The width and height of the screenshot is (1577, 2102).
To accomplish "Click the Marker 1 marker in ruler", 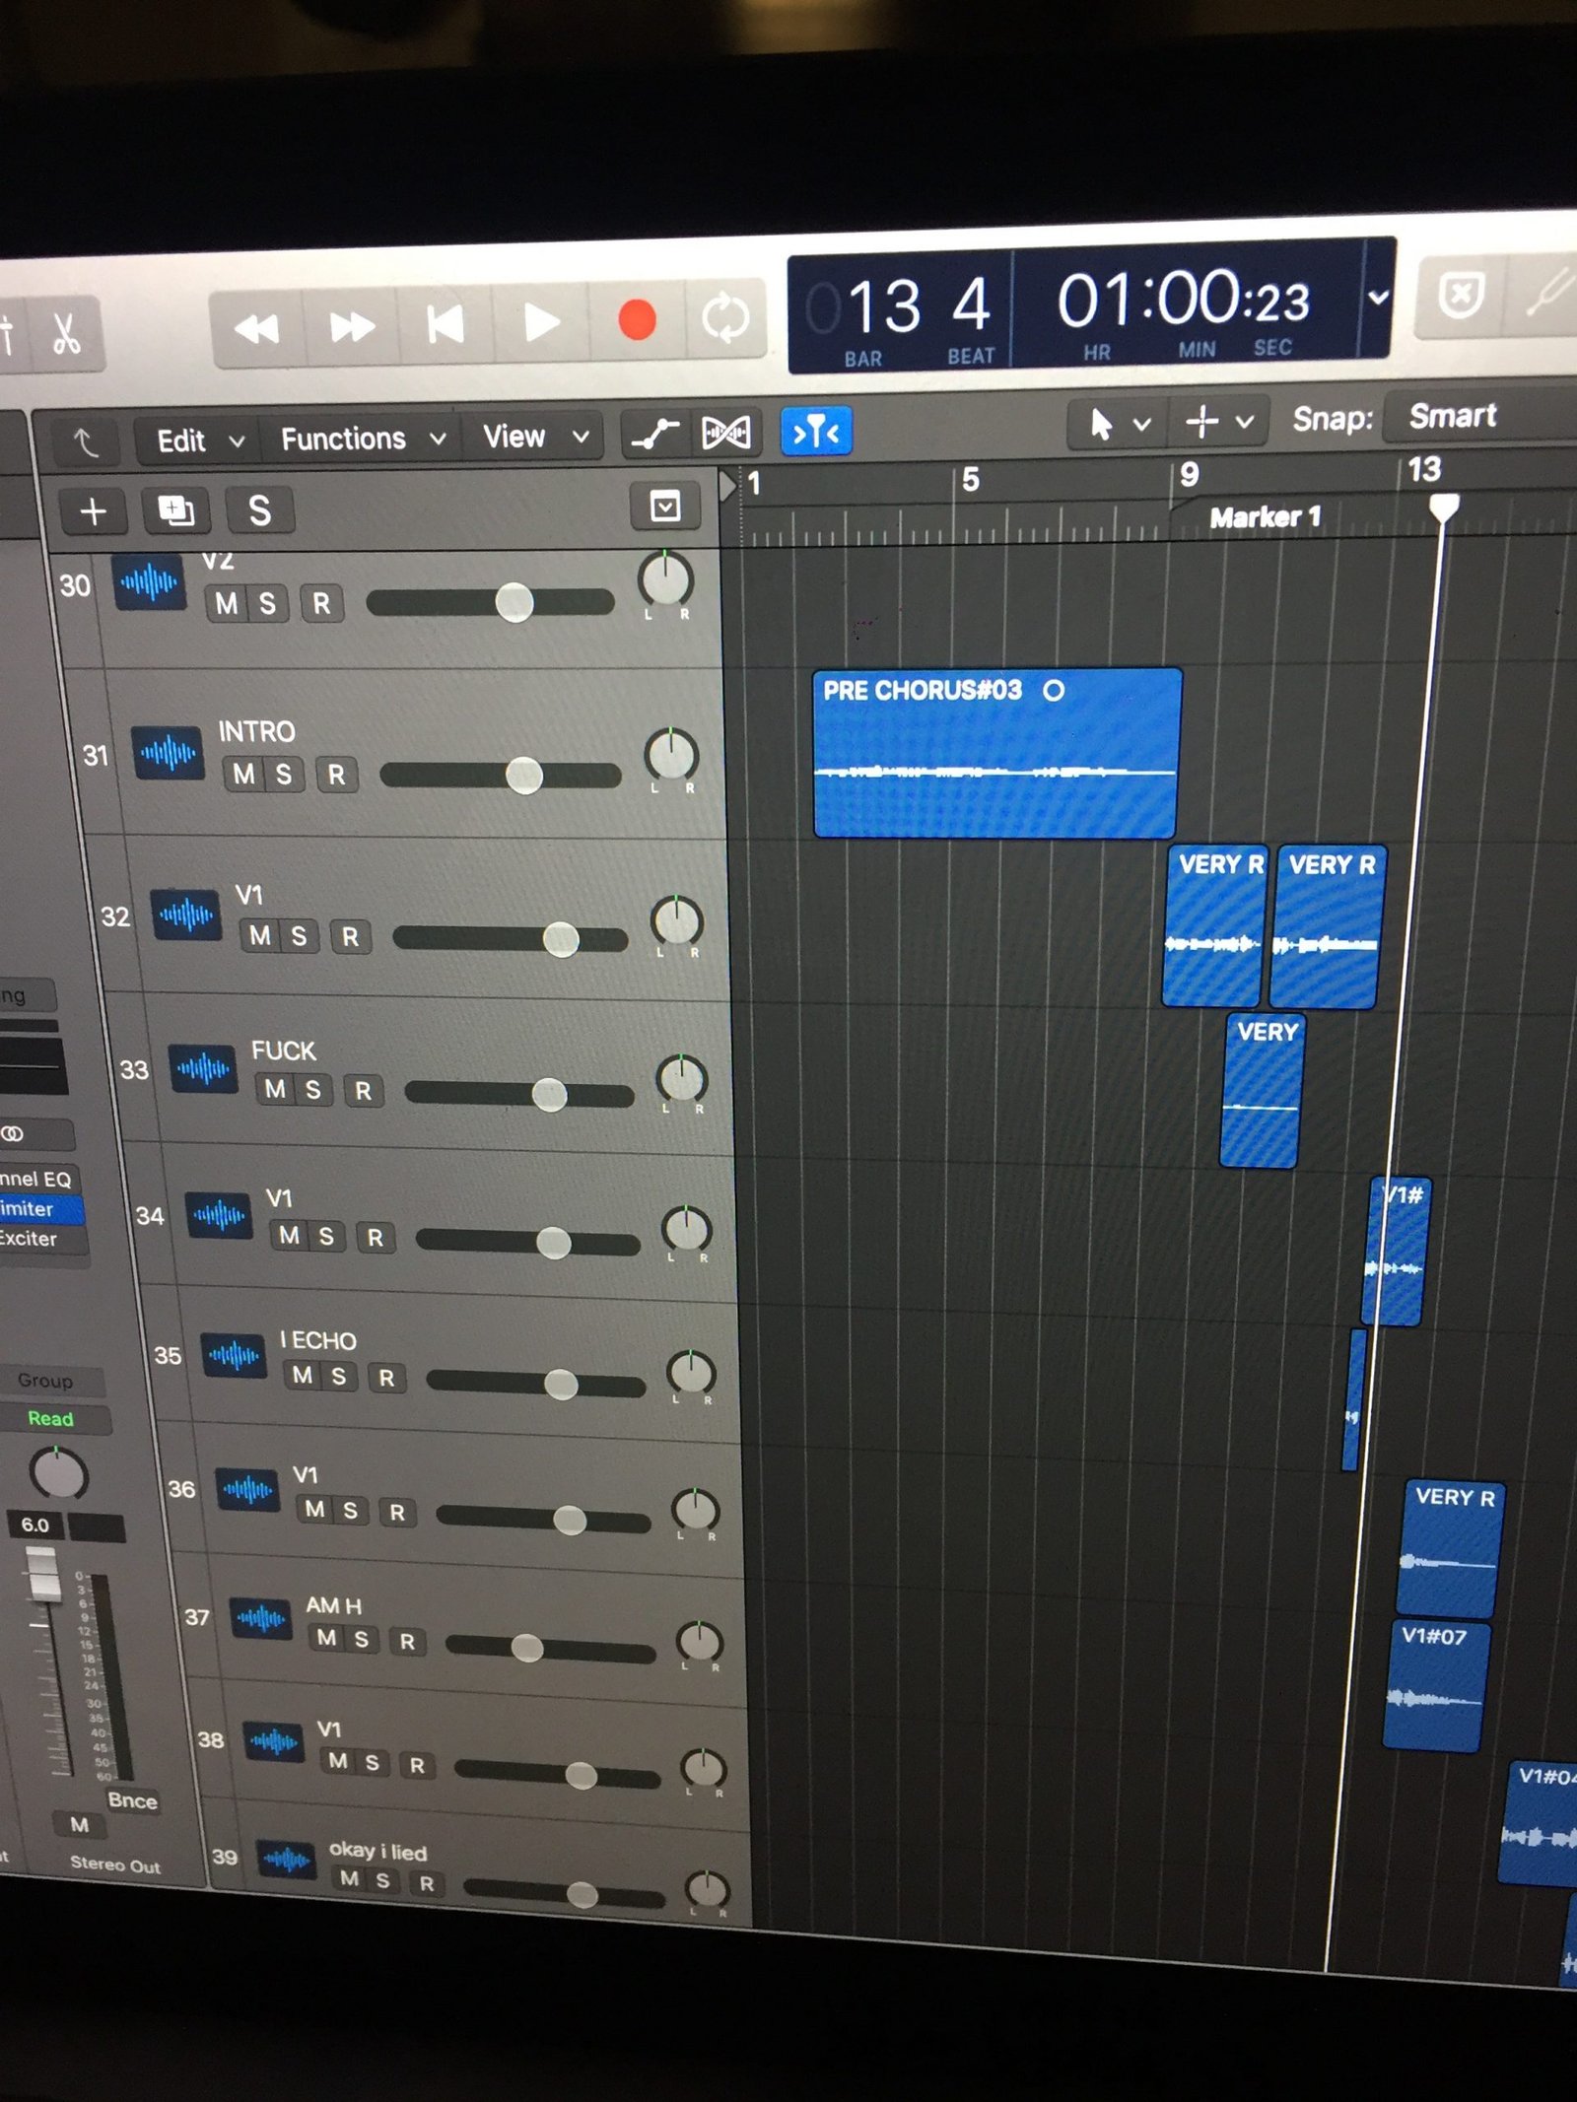I will tap(1264, 516).
